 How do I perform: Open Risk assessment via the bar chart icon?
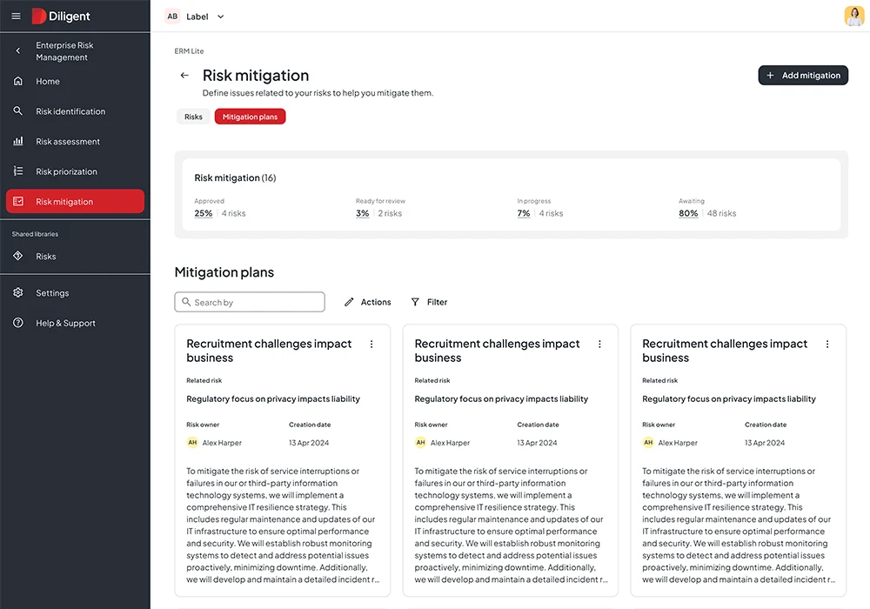click(x=17, y=141)
